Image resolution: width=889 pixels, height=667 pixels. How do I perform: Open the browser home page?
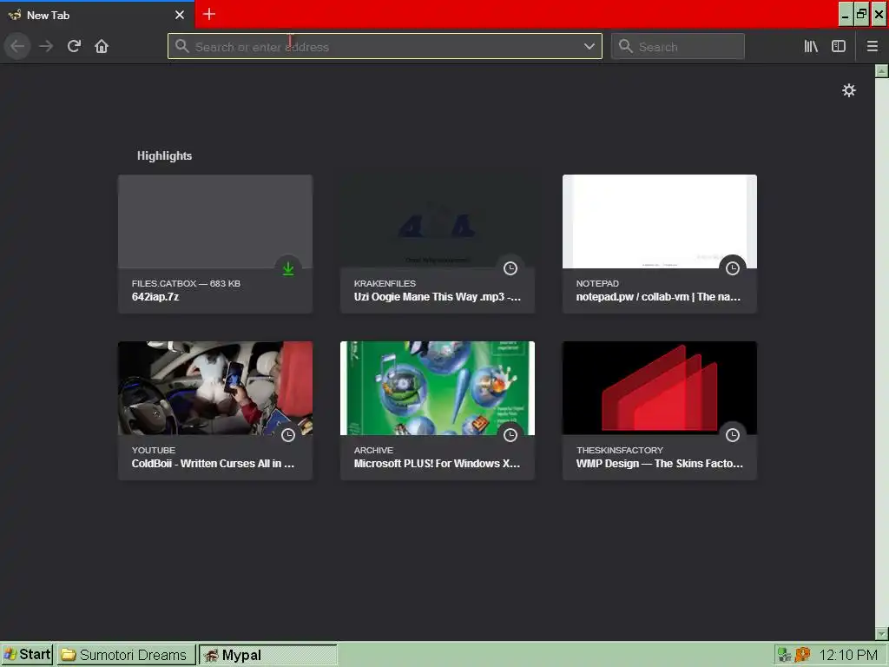click(x=102, y=47)
